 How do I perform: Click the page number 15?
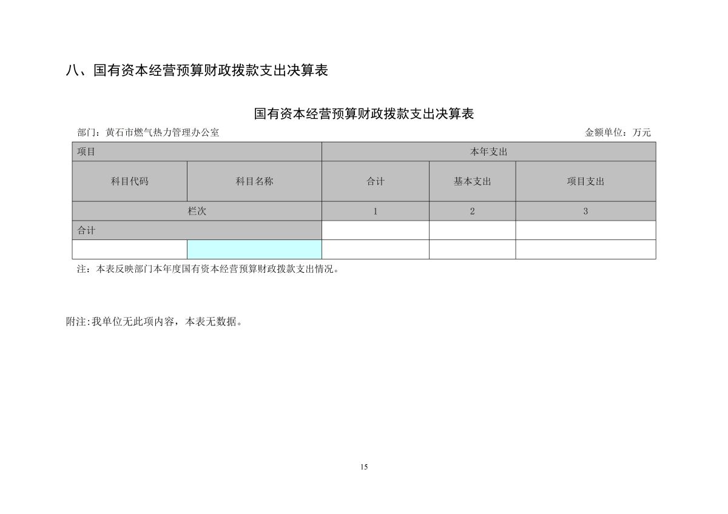(x=364, y=467)
